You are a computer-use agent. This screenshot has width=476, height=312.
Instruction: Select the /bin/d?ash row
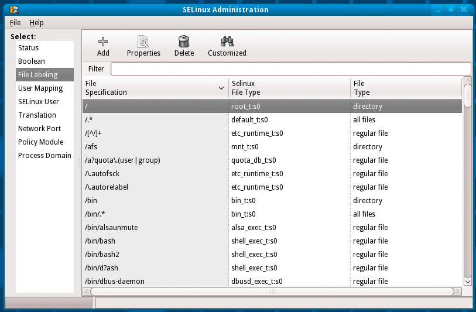[272, 268]
